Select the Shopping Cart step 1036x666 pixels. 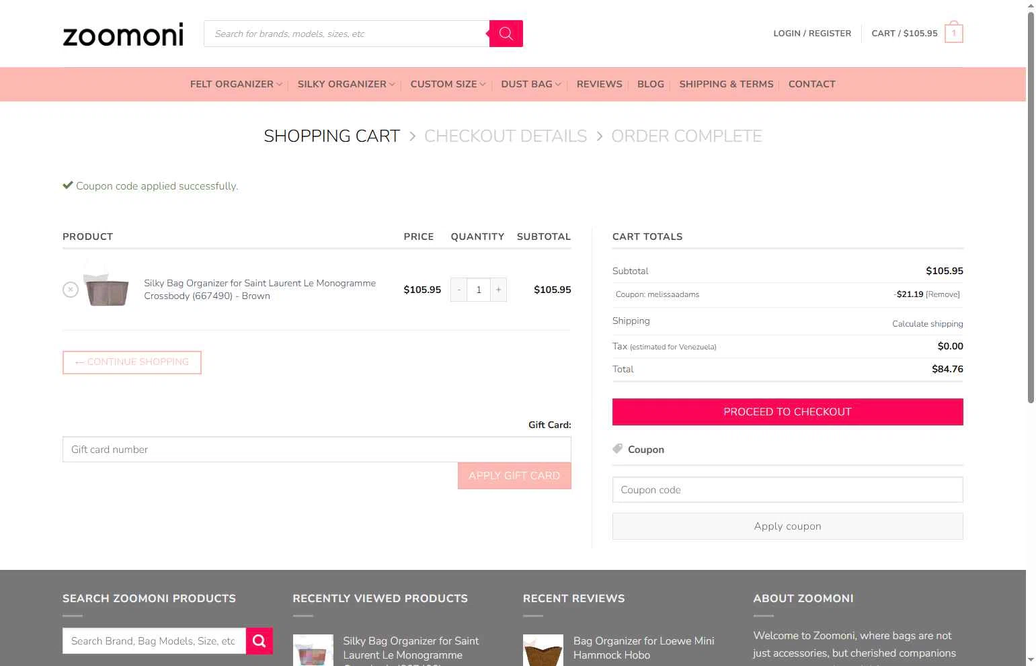(x=331, y=136)
